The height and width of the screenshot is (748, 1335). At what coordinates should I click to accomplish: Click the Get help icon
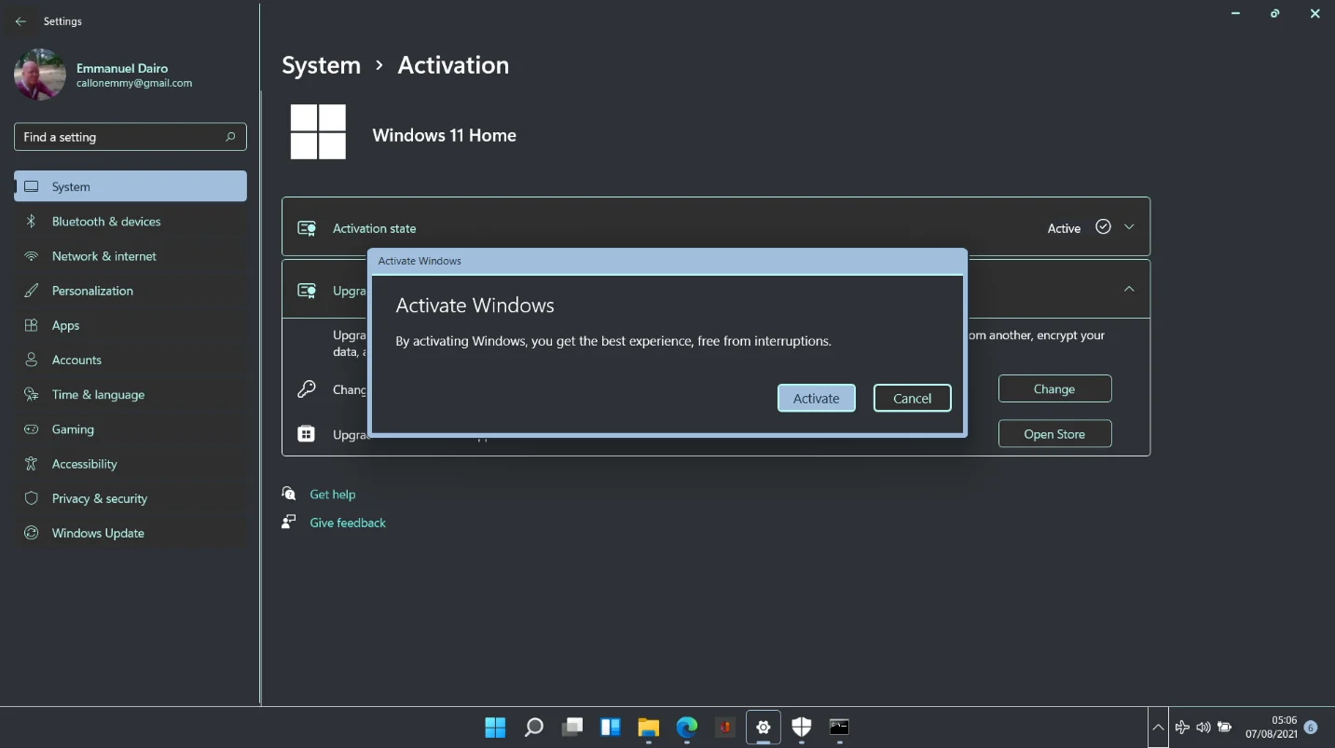[289, 494]
